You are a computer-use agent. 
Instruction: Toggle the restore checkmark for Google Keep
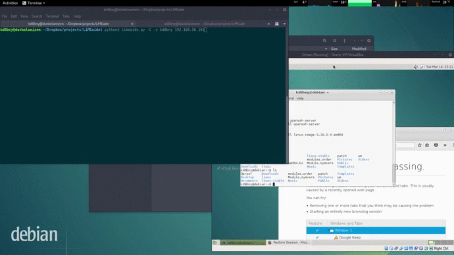[317, 237]
